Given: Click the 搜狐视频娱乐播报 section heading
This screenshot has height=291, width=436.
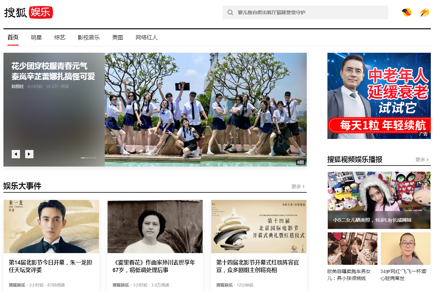Looking at the screenshot, I should tap(355, 159).
